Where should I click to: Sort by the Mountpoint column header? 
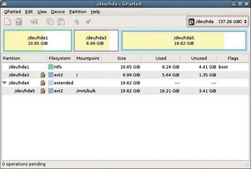click(88, 58)
